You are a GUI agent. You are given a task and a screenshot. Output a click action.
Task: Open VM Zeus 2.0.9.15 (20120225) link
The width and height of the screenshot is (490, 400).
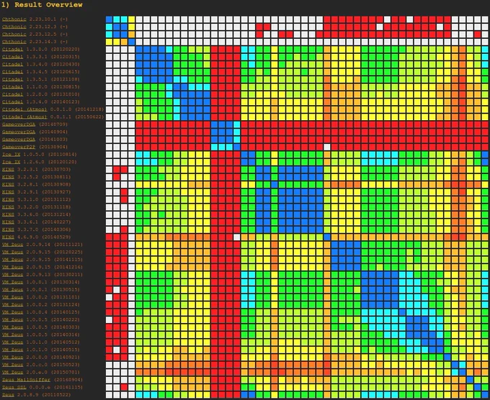[12, 252]
